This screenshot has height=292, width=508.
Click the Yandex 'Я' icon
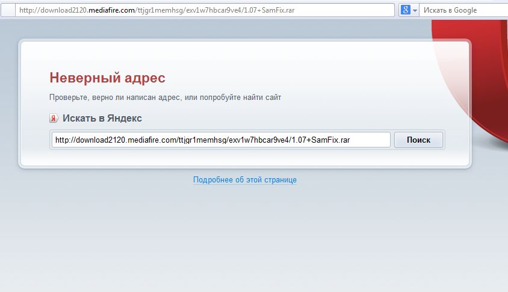pyautogui.click(x=54, y=118)
